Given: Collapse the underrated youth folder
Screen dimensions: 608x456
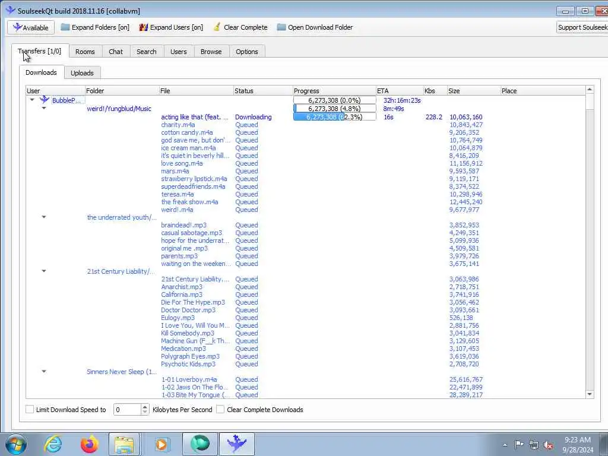Looking at the screenshot, I should click(44, 217).
